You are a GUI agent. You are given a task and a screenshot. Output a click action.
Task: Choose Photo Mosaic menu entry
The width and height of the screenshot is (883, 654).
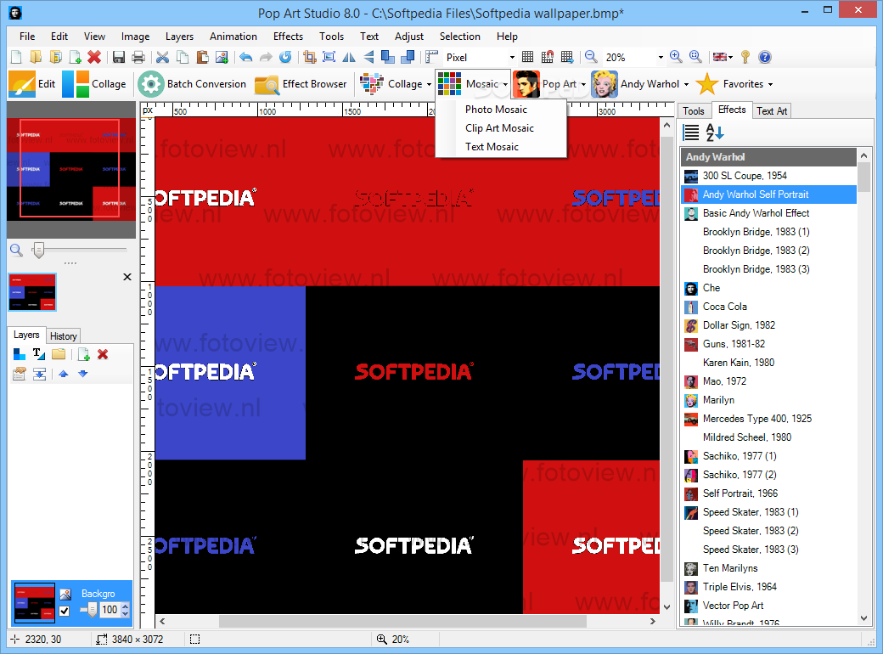[496, 110]
